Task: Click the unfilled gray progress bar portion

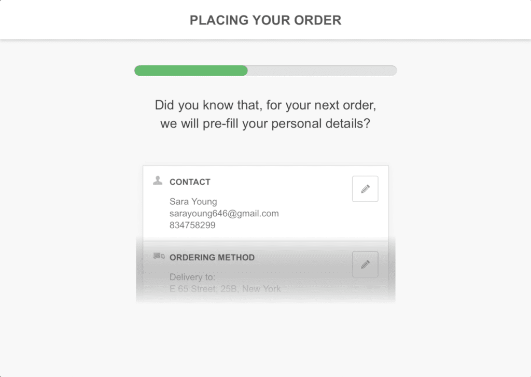Action: point(323,71)
